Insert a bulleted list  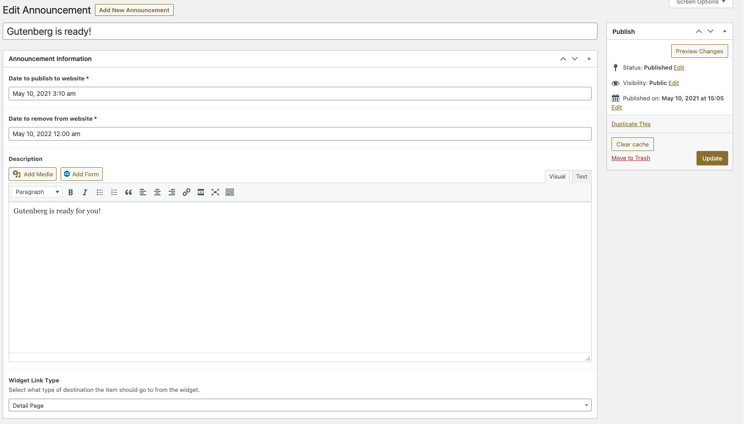[100, 192]
